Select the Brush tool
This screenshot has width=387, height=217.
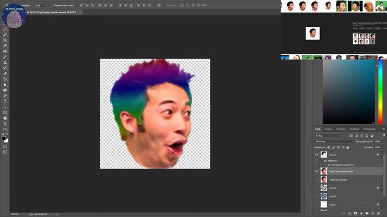coord(5,57)
